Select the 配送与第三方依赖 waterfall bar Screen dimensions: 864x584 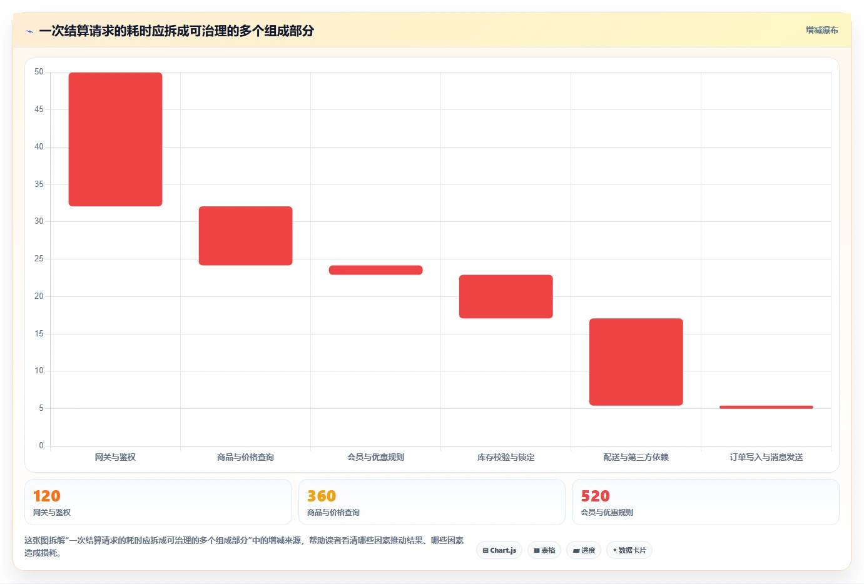click(636, 362)
